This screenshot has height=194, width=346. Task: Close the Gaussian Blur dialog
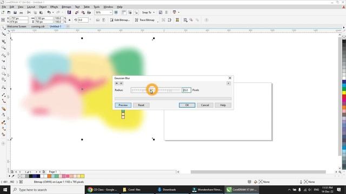(x=230, y=78)
